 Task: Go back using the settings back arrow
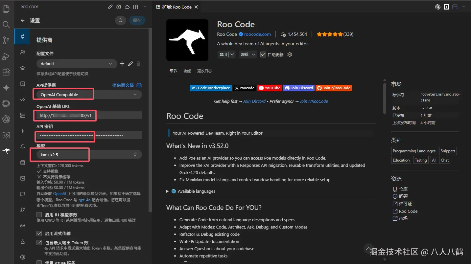pyautogui.click(x=22, y=20)
